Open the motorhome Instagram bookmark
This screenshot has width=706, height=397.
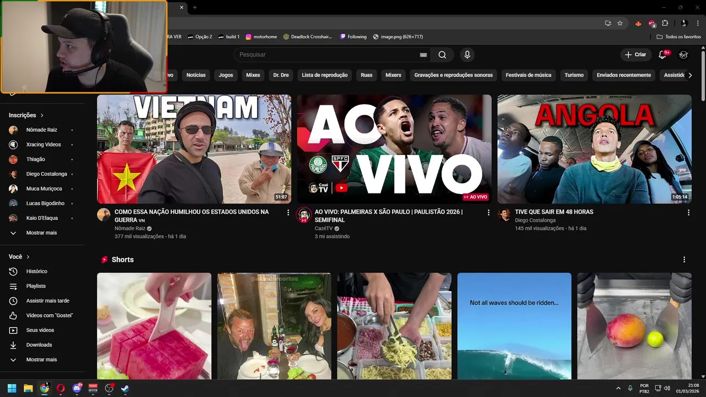point(261,37)
